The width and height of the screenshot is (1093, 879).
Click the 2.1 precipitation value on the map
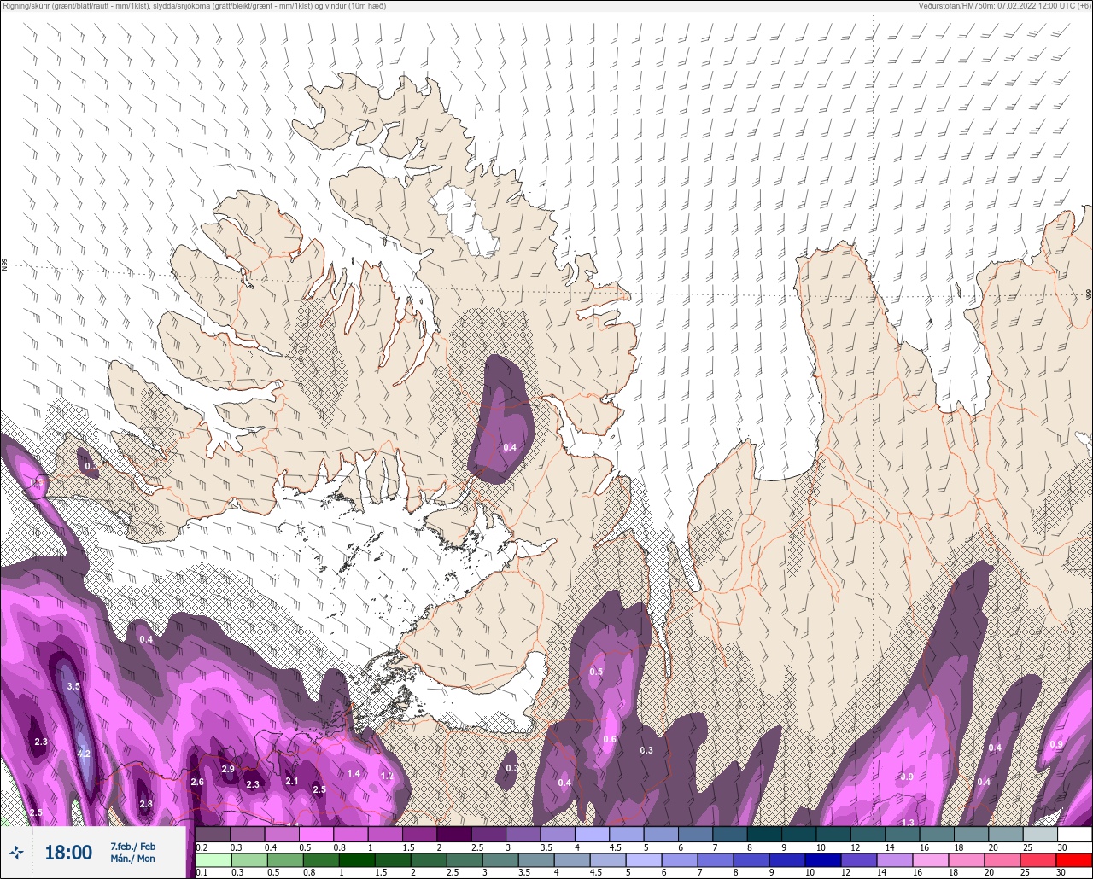pyautogui.click(x=292, y=782)
